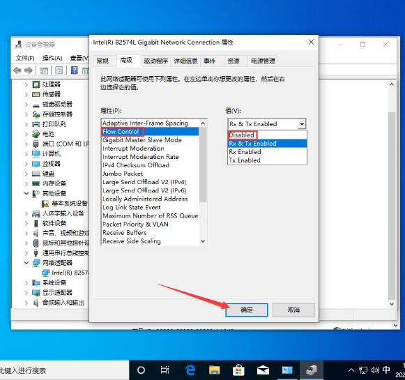This screenshot has width=405, height=380.
Task: Collapse the 网络适配器 tree node
Action: (x=26, y=263)
